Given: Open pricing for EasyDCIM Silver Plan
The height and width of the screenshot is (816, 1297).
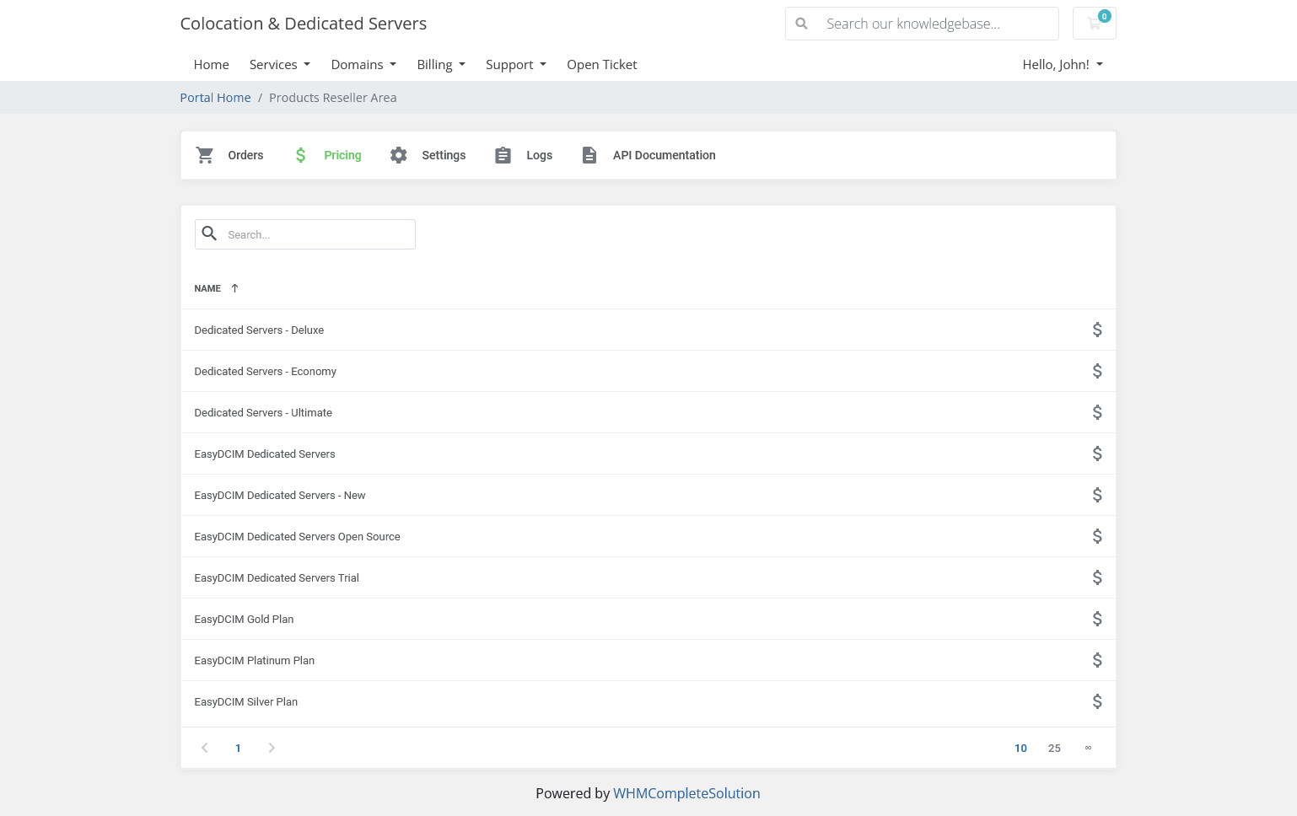Looking at the screenshot, I should coord(1097,701).
